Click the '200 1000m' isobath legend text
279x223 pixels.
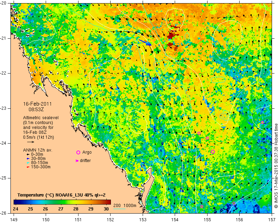[125, 206]
